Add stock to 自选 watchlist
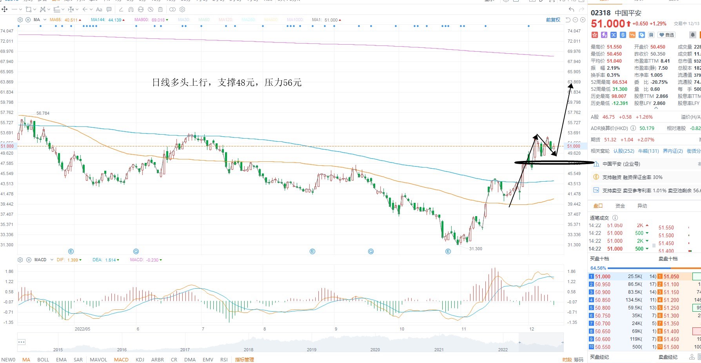The height and width of the screenshot is (363, 701). click(666, 35)
